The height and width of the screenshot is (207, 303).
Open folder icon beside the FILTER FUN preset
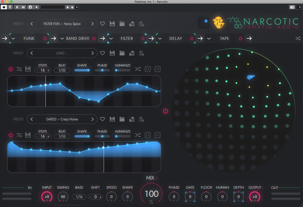click(x=122, y=24)
